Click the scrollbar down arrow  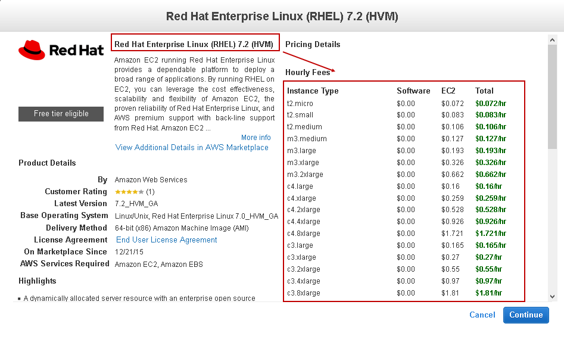click(553, 297)
